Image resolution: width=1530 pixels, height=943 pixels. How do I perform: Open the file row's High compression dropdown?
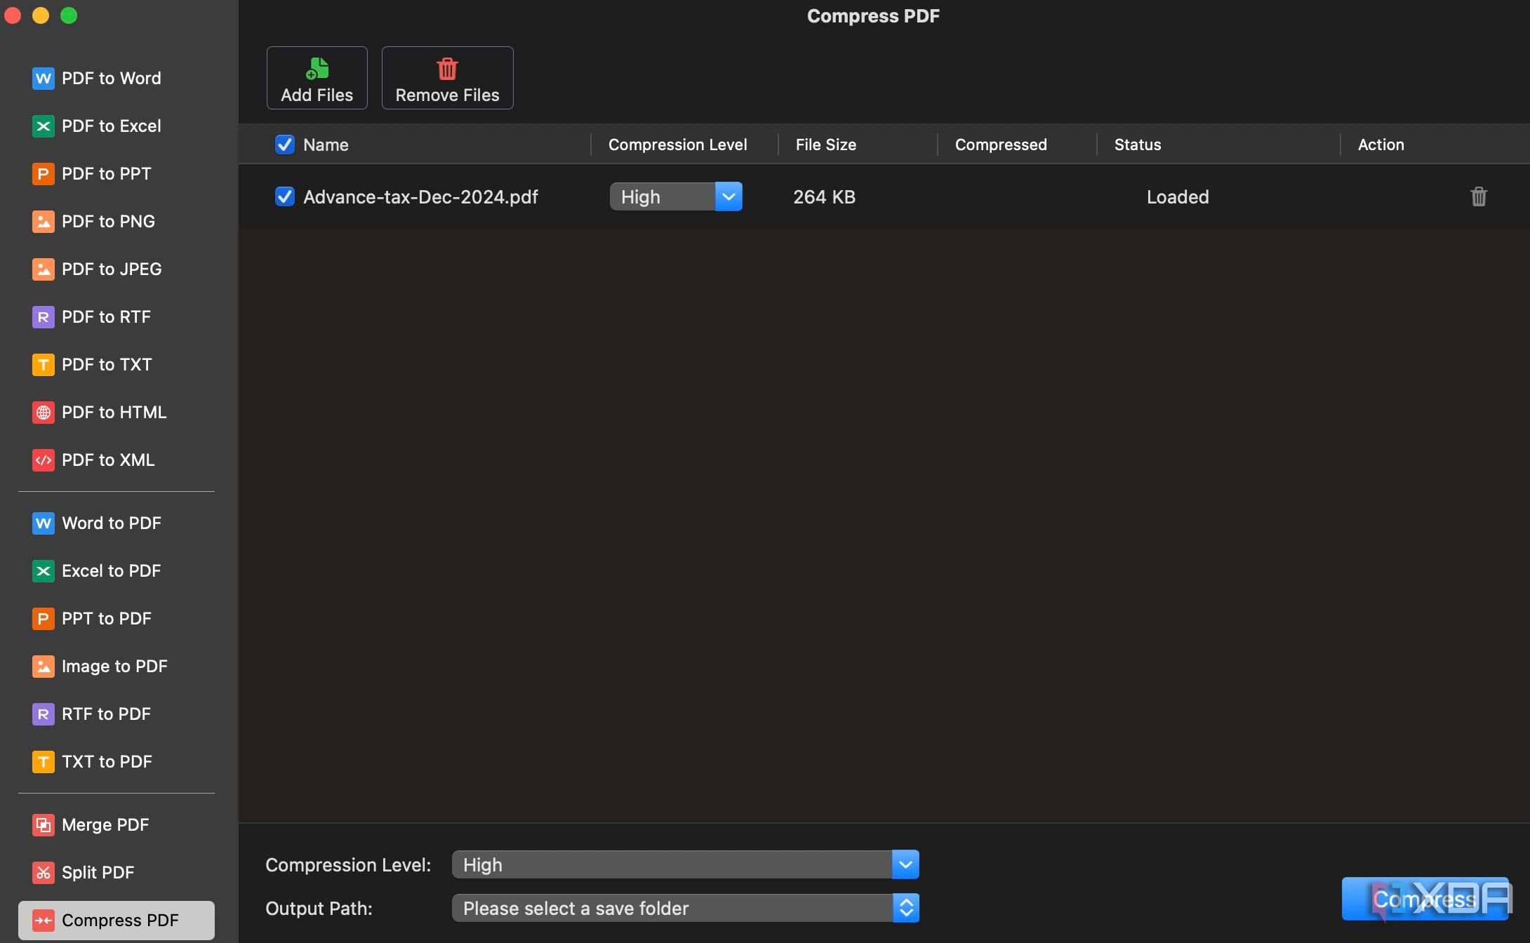[676, 196]
